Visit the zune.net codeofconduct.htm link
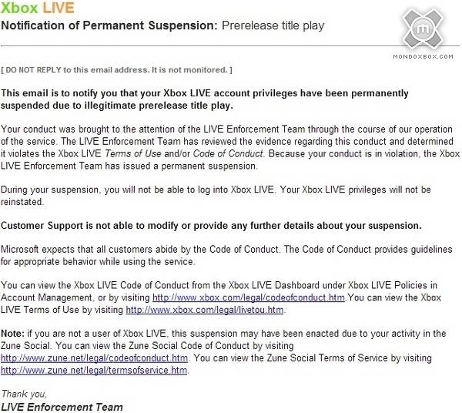Image resolution: width=462 pixels, height=413 pixels. click(x=95, y=358)
